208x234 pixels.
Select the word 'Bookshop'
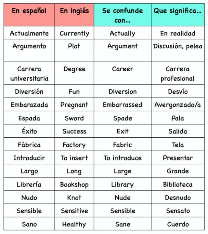click(74, 185)
